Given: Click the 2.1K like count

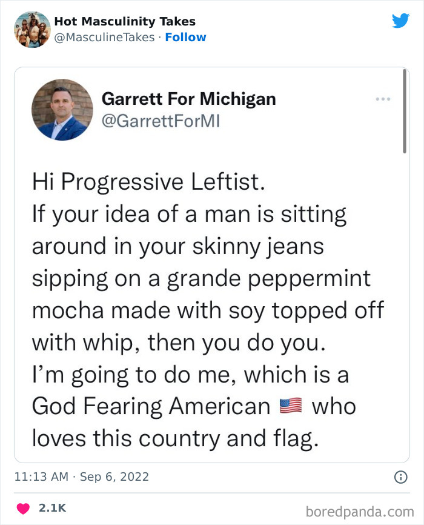Looking at the screenshot, I should (x=51, y=508).
